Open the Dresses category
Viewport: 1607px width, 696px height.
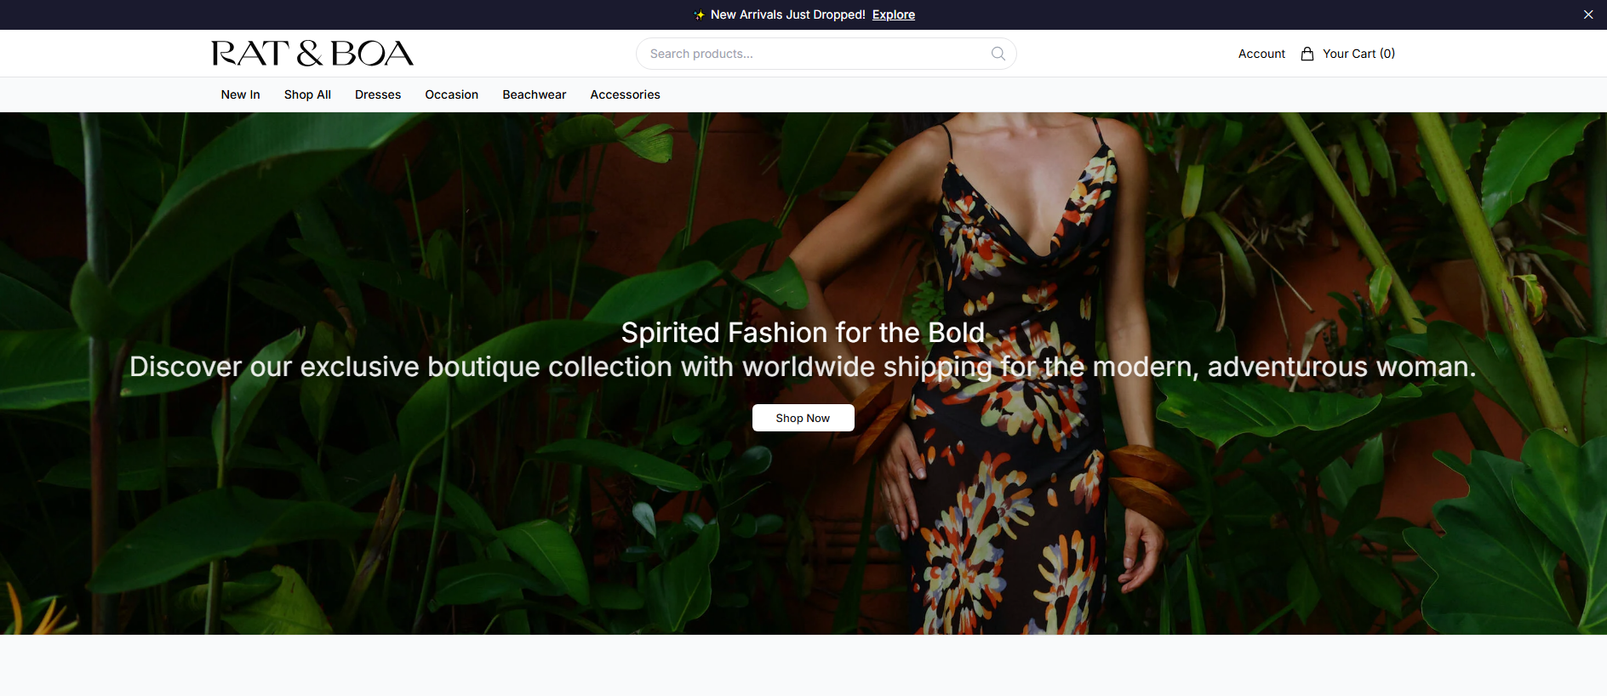coord(378,94)
